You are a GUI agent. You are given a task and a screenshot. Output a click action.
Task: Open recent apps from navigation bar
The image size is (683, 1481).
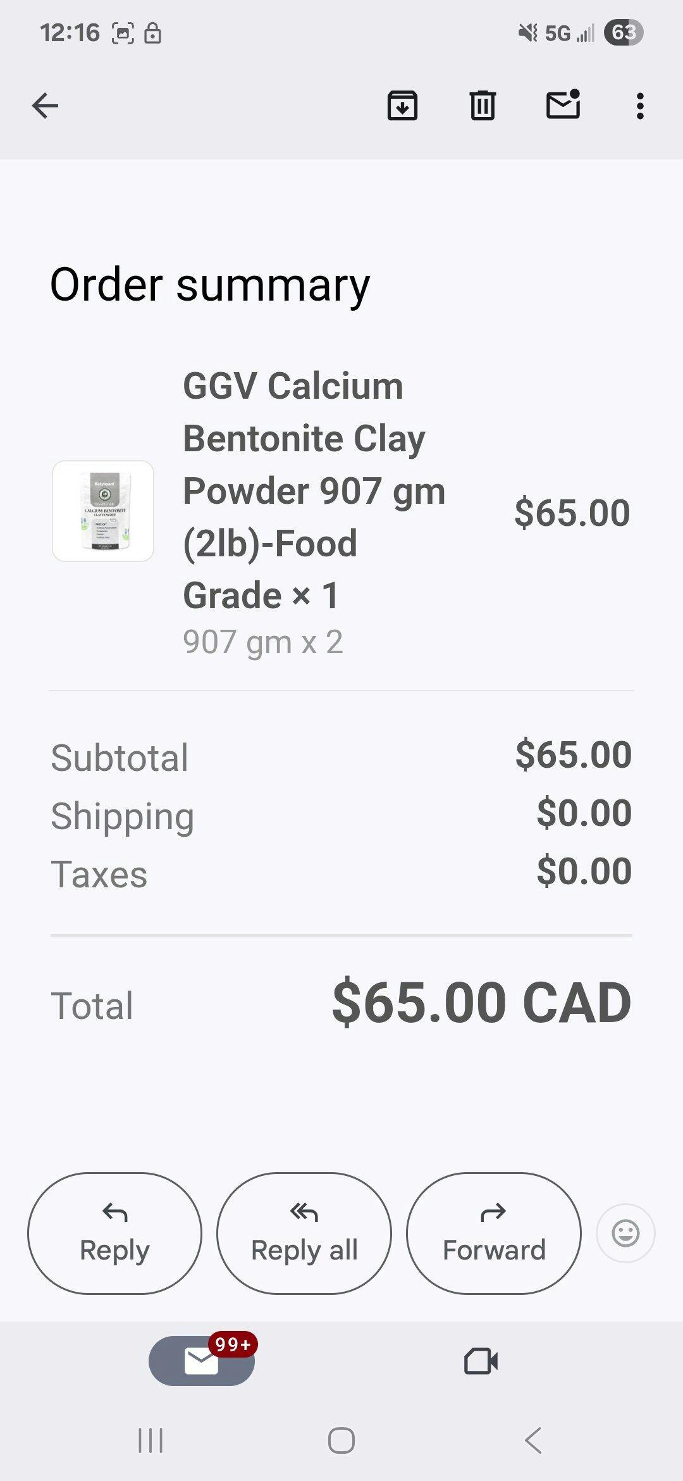(151, 1441)
